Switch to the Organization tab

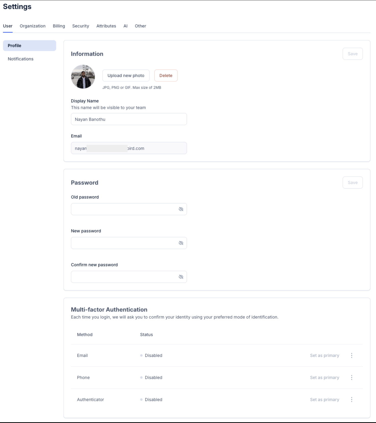click(32, 26)
